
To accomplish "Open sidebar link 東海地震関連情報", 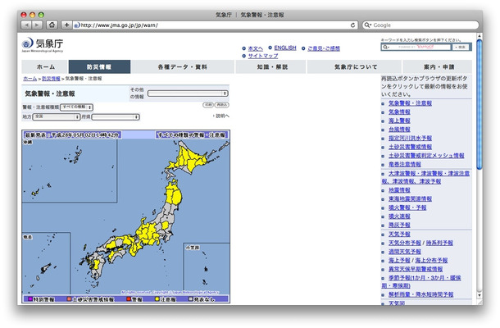I will (x=410, y=198).
